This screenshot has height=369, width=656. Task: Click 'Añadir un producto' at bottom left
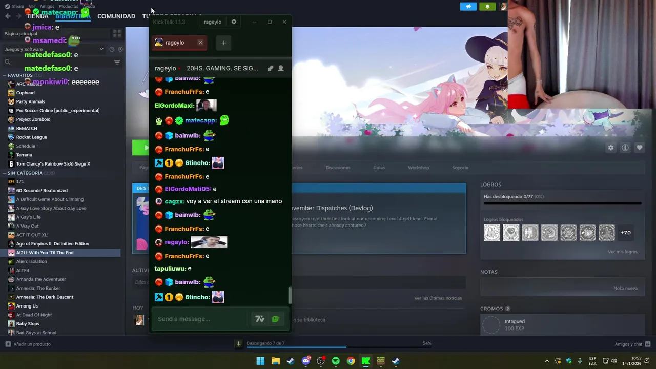tap(28, 344)
